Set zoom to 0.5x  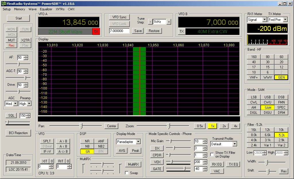tap(200, 126)
